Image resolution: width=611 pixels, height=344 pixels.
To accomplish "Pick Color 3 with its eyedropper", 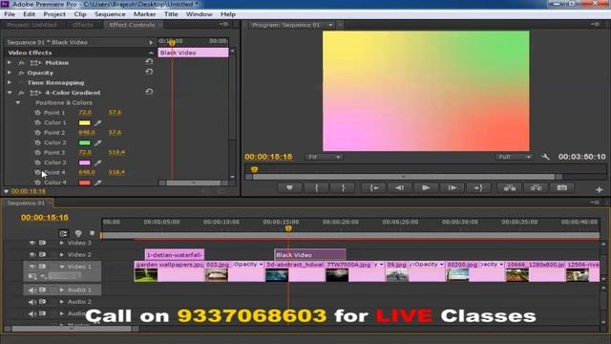I will tap(97, 162).
